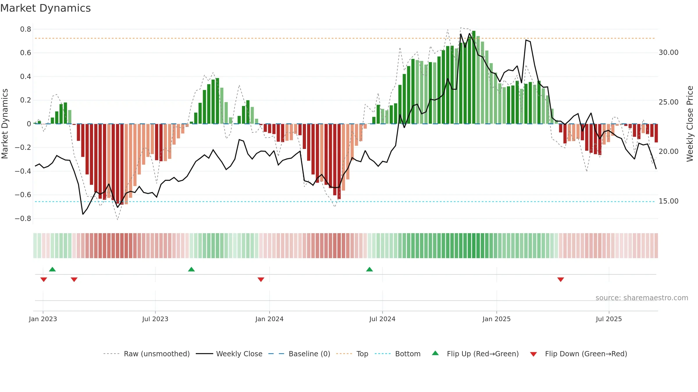The image size is (698, 392).
Task: Select the red flip-down marker near December 2023
Action: 261,280
